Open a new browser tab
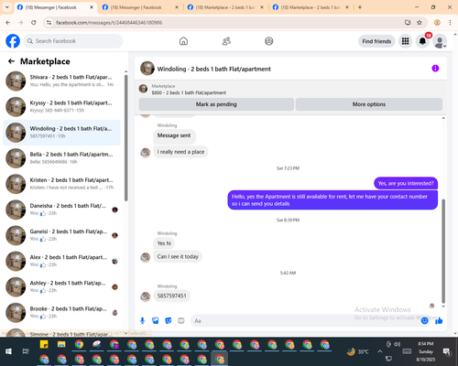 [x=360, y=7]
